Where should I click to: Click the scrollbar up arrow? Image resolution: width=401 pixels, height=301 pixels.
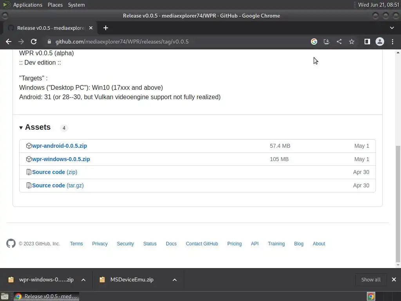point(398,53)
